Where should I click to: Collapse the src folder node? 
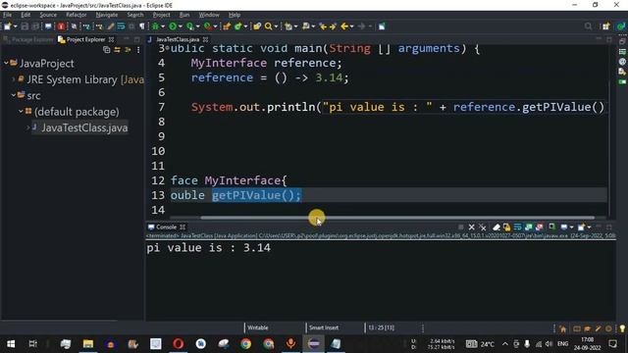(x=14, y=95)
